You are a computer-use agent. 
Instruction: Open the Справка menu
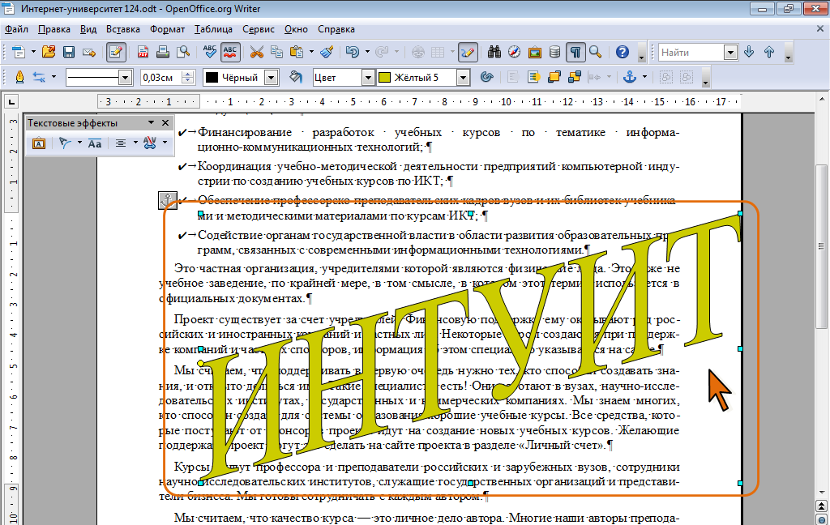[336, 29]
